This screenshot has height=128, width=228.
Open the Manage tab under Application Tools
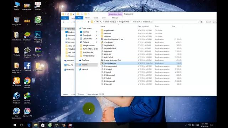(115, 18)
